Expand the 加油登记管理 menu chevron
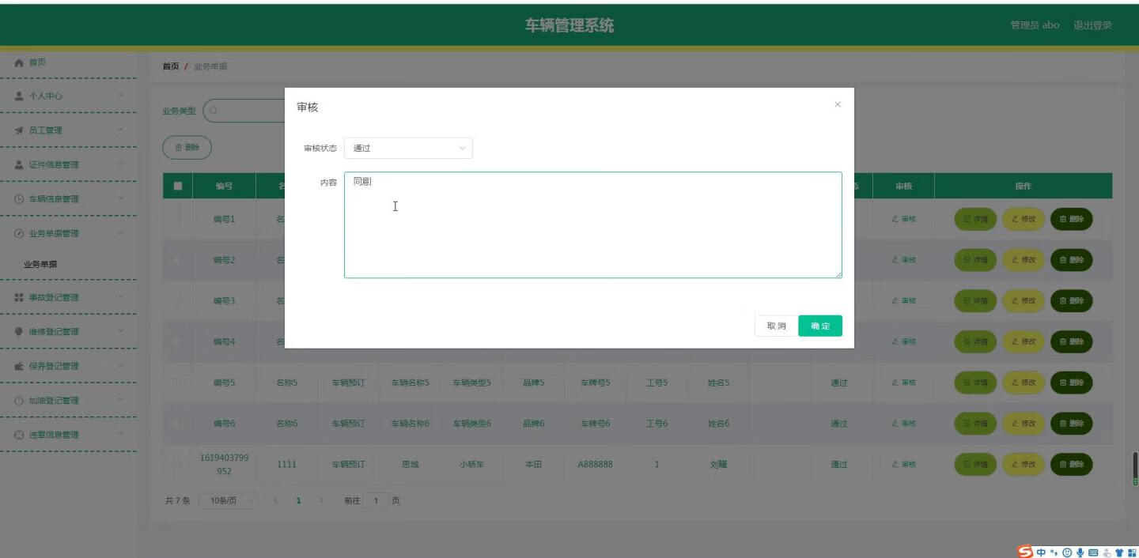 [121, 400]
